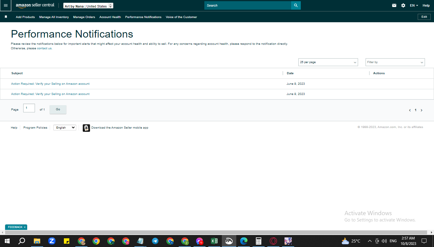Open the Art by Nana account switcher
Screen dimensions: 434x247
(88, 6)
